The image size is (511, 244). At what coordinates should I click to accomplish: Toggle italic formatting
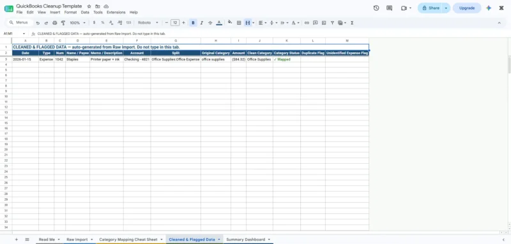click(x=202, y=23)
